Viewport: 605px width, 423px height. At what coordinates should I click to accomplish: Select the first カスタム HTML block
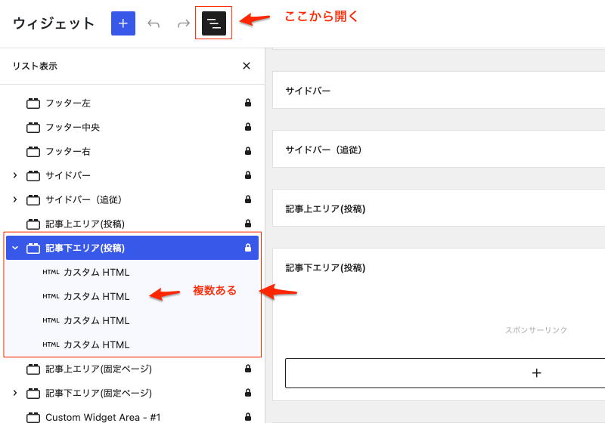click(132, 273)
